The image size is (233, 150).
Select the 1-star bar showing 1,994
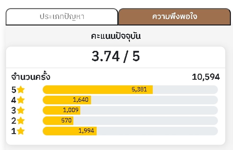pyautogui.click(x=70, y=131)
